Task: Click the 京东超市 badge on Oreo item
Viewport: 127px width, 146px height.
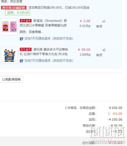Action: [x=26, y=49]
